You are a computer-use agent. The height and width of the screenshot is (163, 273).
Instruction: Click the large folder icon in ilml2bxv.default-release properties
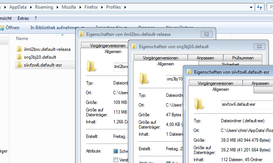pos(91,66)
